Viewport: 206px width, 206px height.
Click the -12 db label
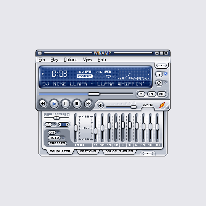click(85, 139)
